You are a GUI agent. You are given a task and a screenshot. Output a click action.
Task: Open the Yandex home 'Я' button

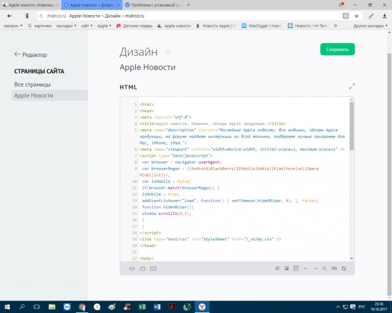click(27, 16)
